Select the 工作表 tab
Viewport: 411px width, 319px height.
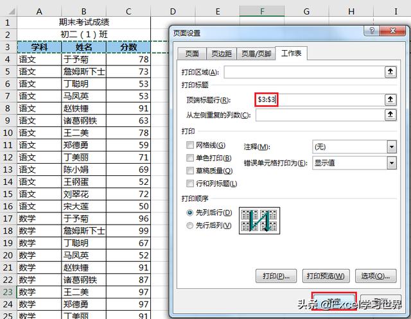pos(291,53)
